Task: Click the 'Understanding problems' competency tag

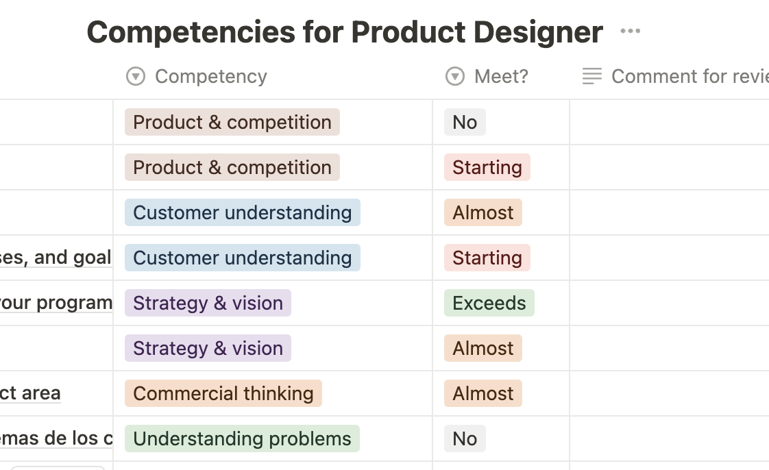Action: click(243, 438)
